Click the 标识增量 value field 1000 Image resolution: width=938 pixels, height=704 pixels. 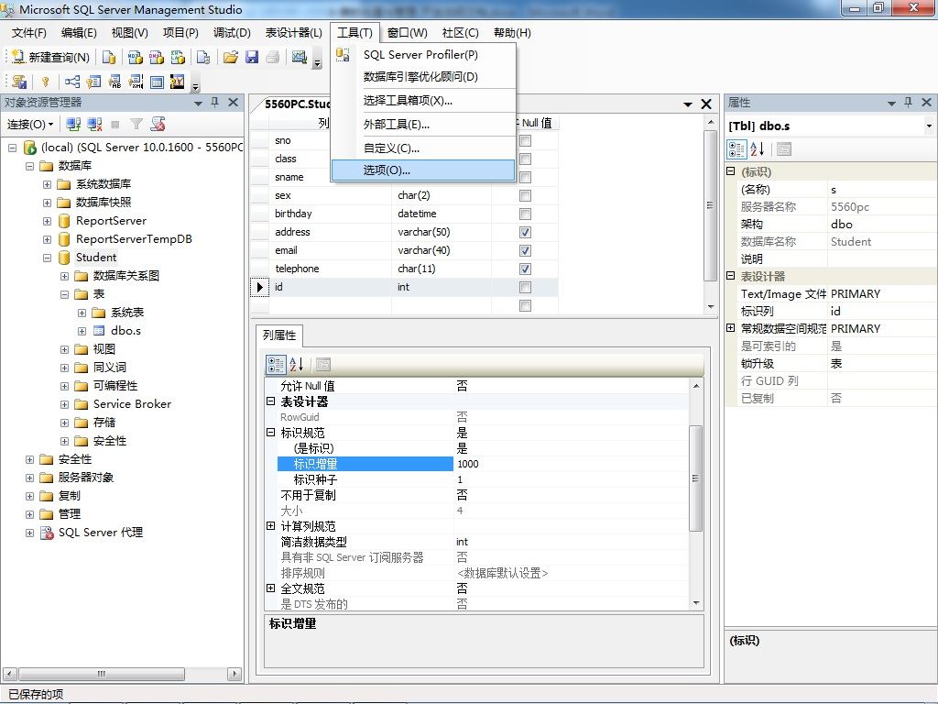[572, 464]
